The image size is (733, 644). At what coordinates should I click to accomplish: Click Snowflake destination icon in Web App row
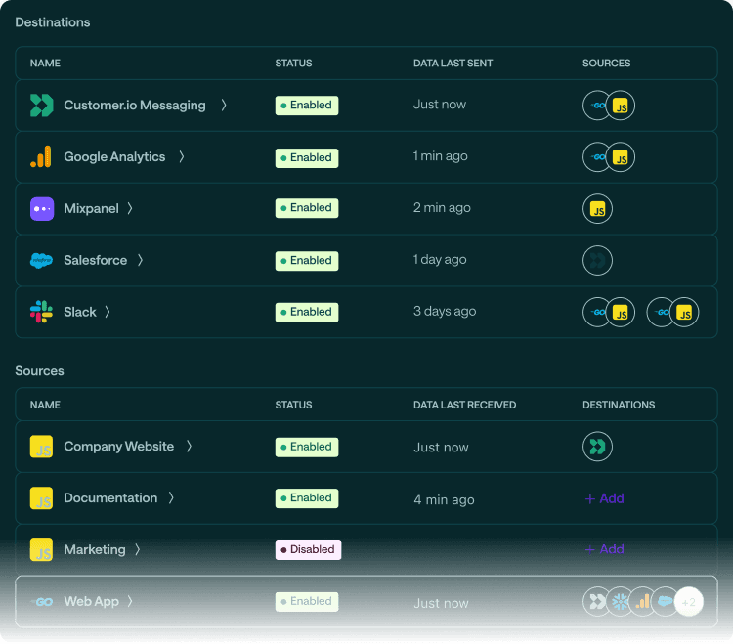click(620, 601)
